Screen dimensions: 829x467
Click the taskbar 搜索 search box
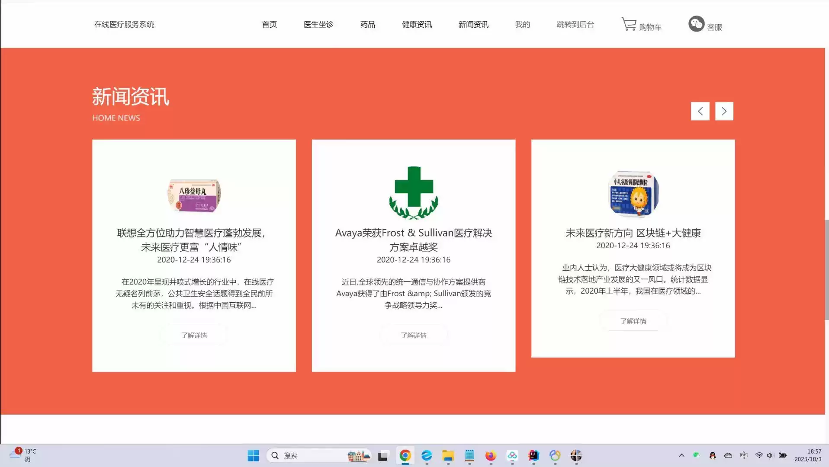tap(318, 455)
